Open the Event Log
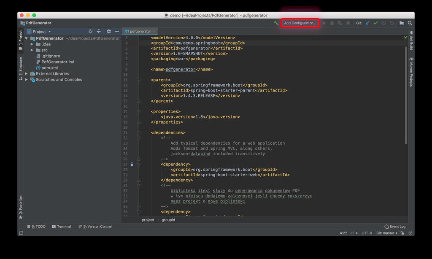This screenshot has width=432, height=259. (395, 227)
